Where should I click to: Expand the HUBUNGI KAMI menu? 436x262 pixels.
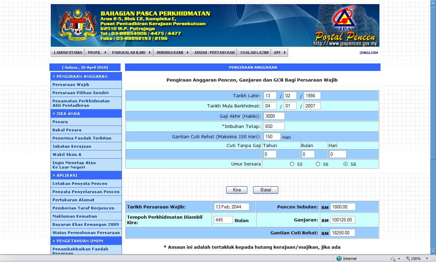coord(172,53)
